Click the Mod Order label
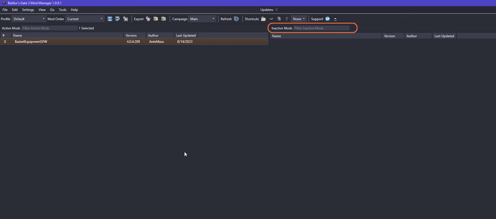 [56, 19]
